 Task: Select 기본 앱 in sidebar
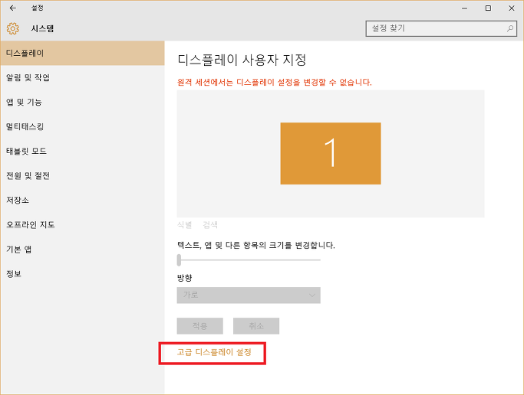point(83,249)
